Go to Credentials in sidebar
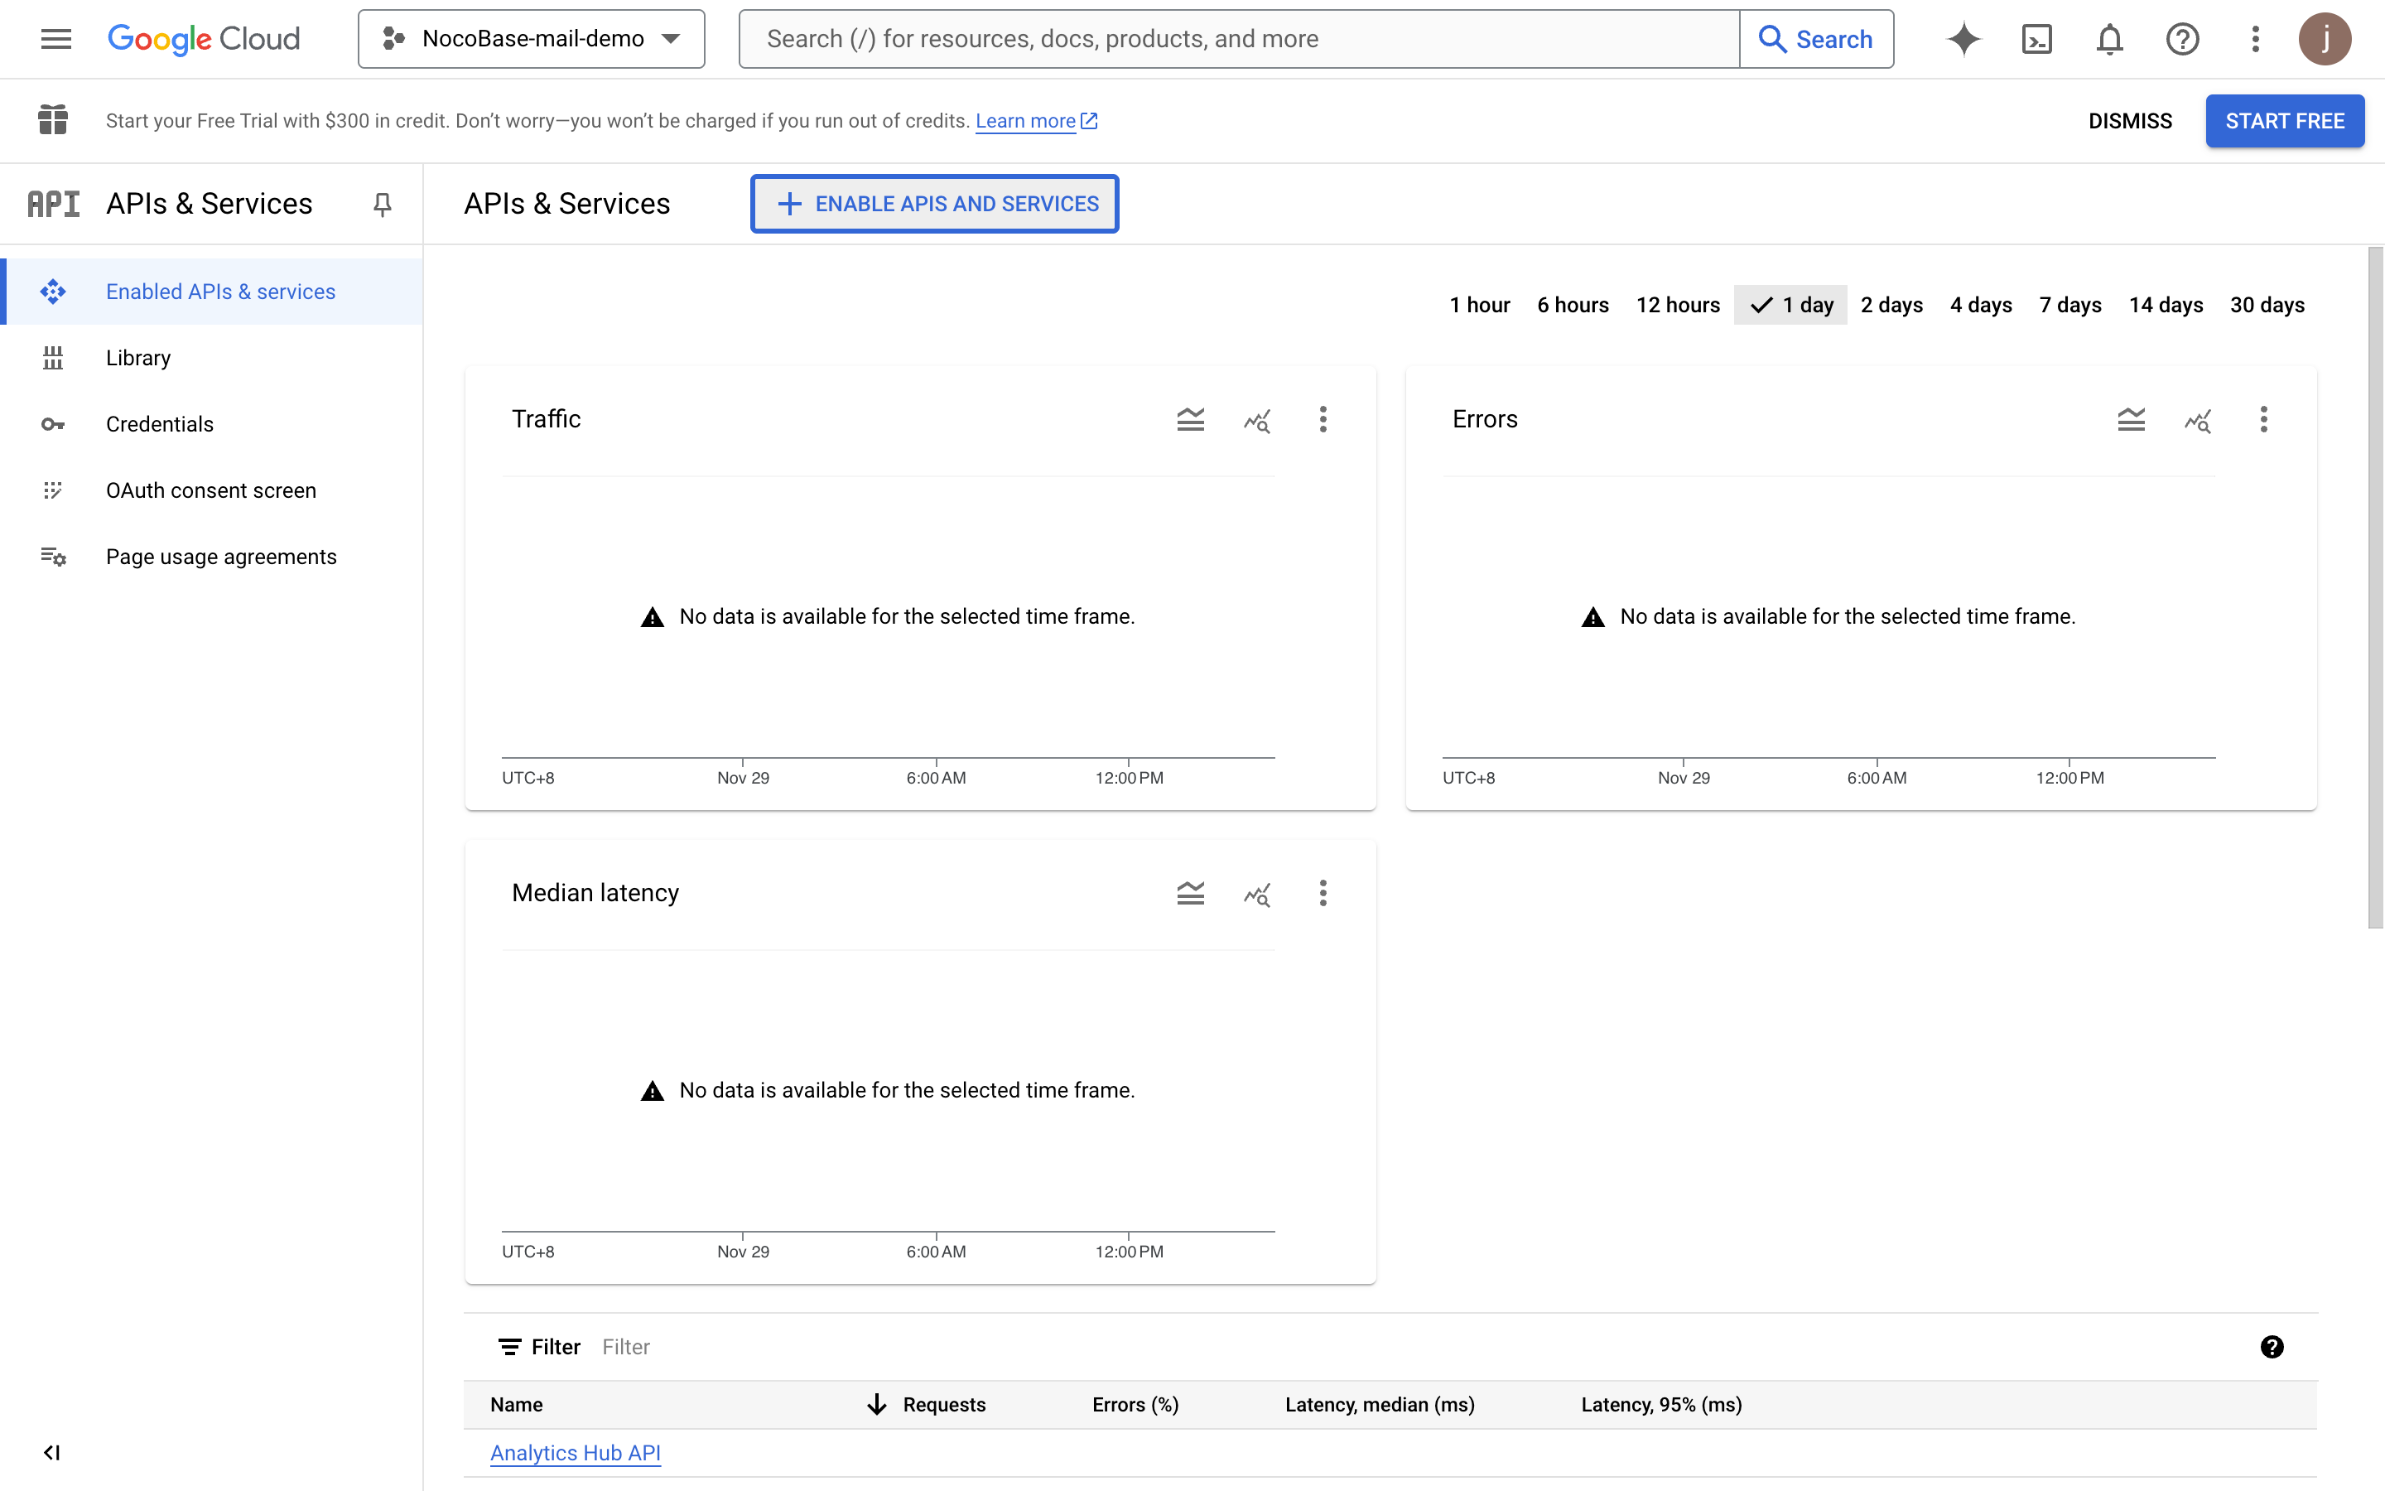Viewport: 2385px width, 1491px height. pyautogui.click(x=160, y=424)
